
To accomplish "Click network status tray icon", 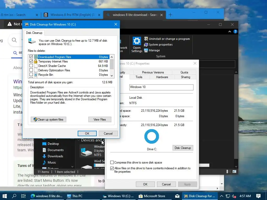I will pyautogui.click(x=228, y=196).
